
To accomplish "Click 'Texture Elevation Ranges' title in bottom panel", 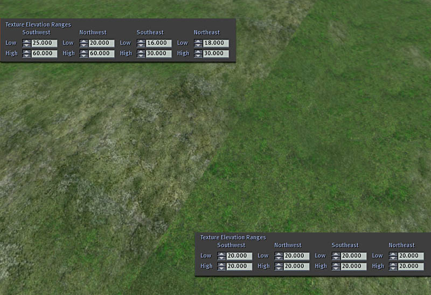I will point(233,237).
